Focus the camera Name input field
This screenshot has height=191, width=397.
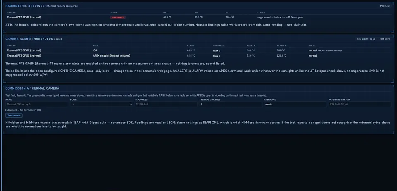37,104
